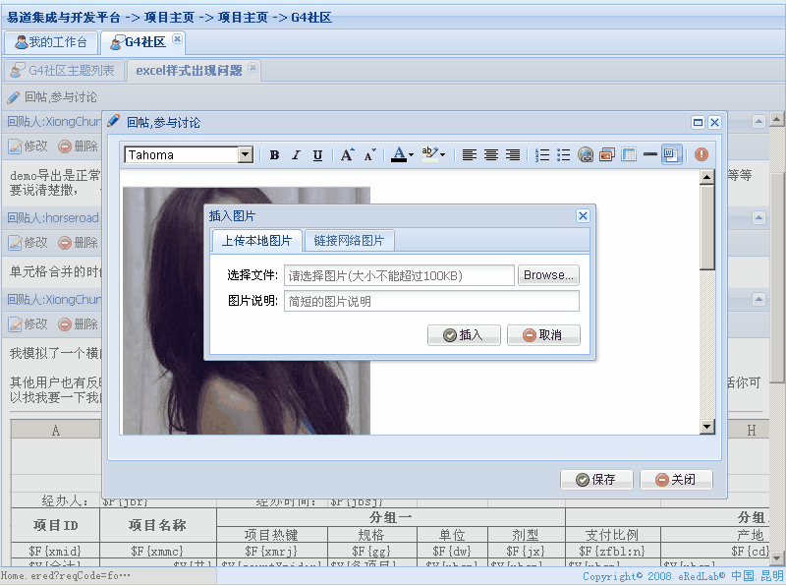Open the insert table tool
The height and width of the screenshot is (586, 786).
point(627,154)
